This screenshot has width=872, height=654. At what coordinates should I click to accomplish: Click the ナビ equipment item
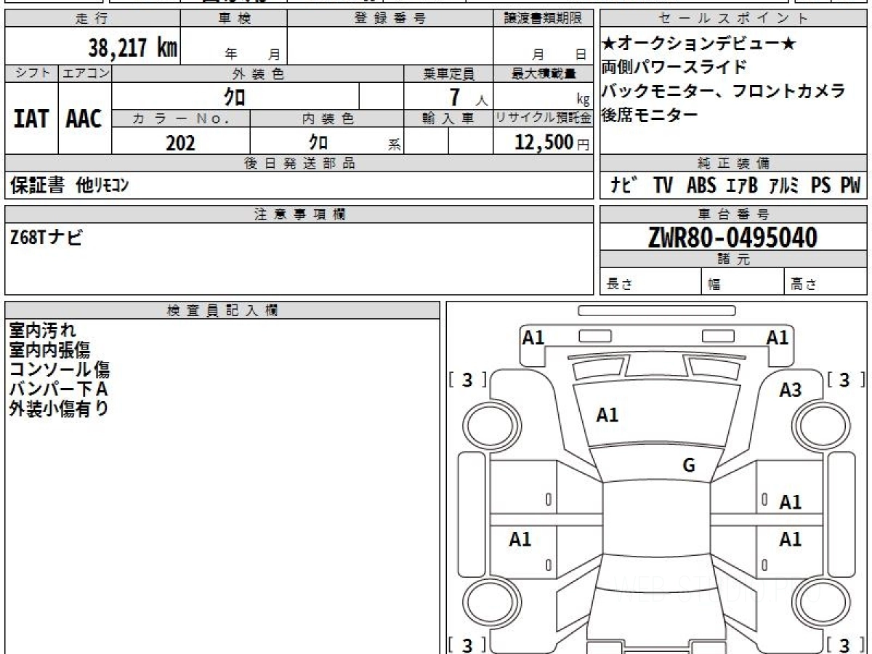(624, 185)
